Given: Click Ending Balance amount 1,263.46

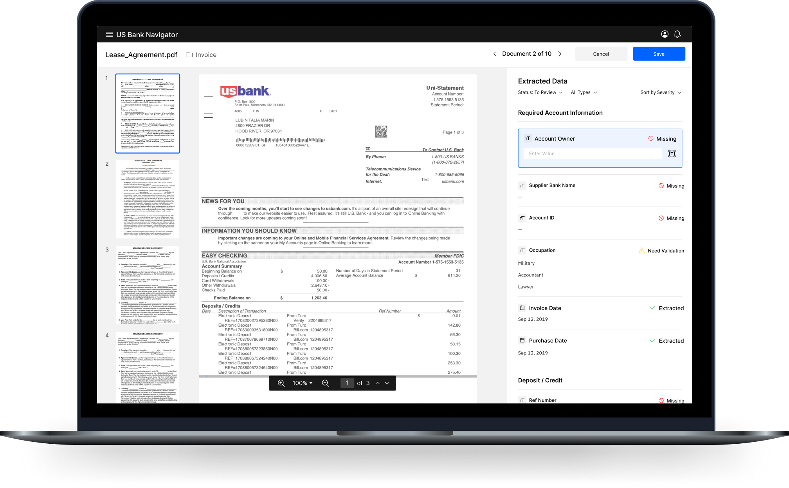Looking at the screenshot, I should pos(319,298).
